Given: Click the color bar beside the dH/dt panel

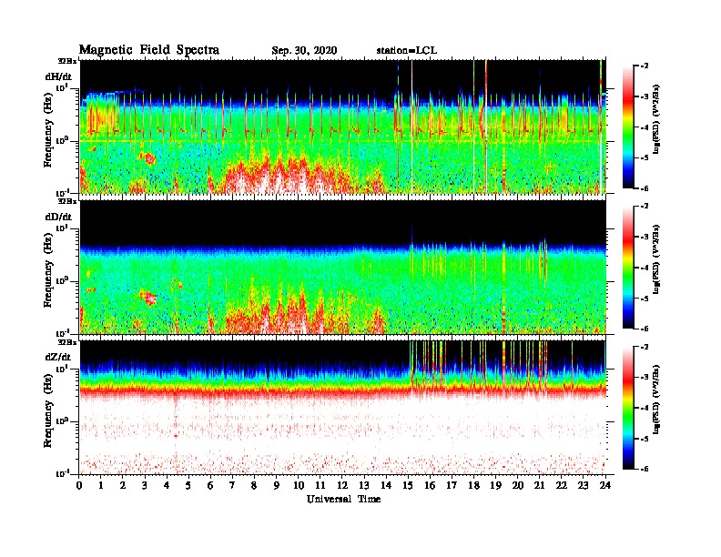Looking at the screenshot, I should 628,127.
